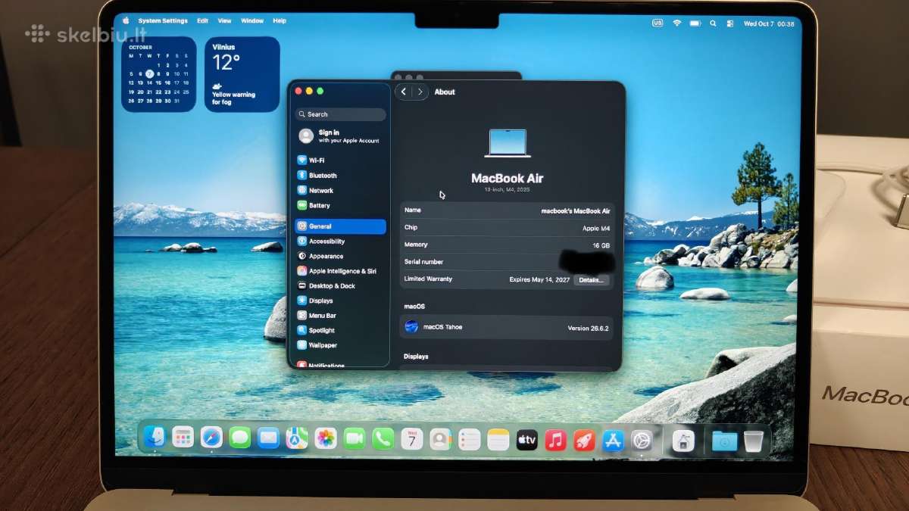Open Photos from the Dock
Viewport: 909px width, 511px height.
326,438
